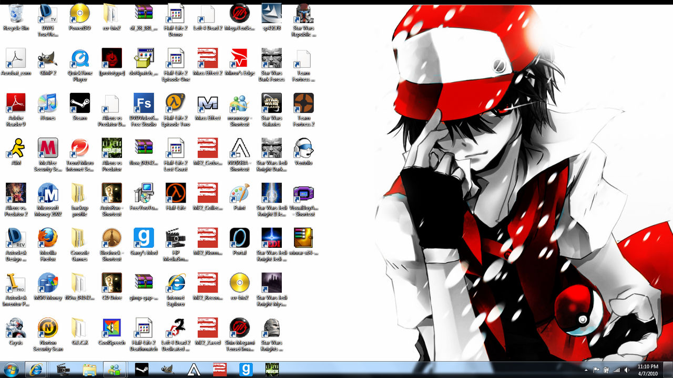Screen dimensions: 673x378
Task: Select the Trend Micro Internet Security icon
Action: click(x=79, y=155)
